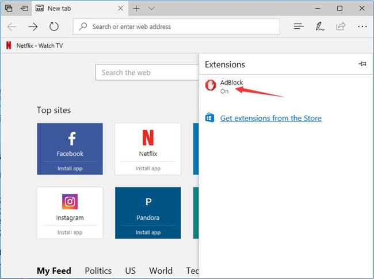374x279 pixels.
Task: Maximize the Edge window
Action: (339, 9)
